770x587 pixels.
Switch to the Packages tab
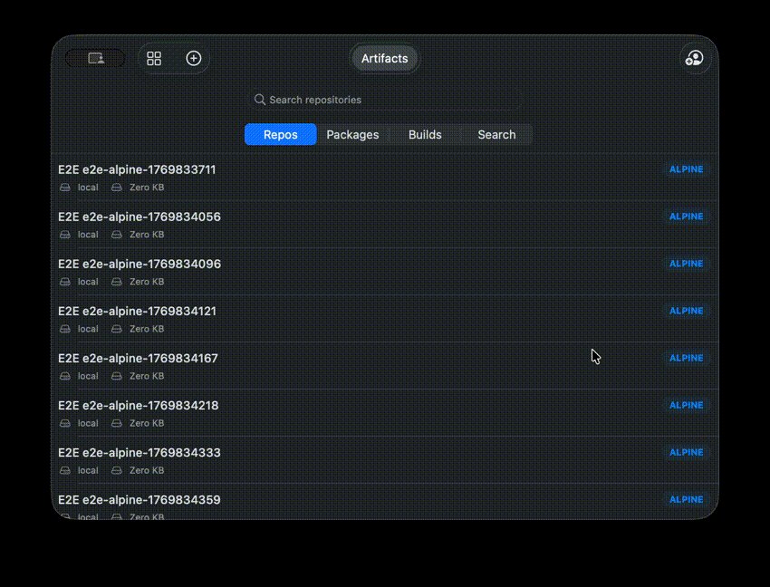click(352, 134)
